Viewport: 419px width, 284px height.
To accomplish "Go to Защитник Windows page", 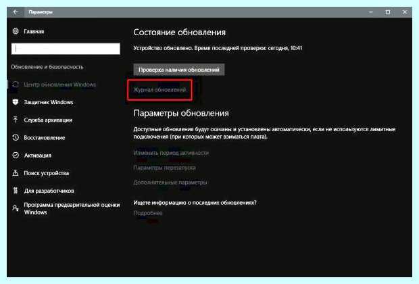I will click(49, 102).
